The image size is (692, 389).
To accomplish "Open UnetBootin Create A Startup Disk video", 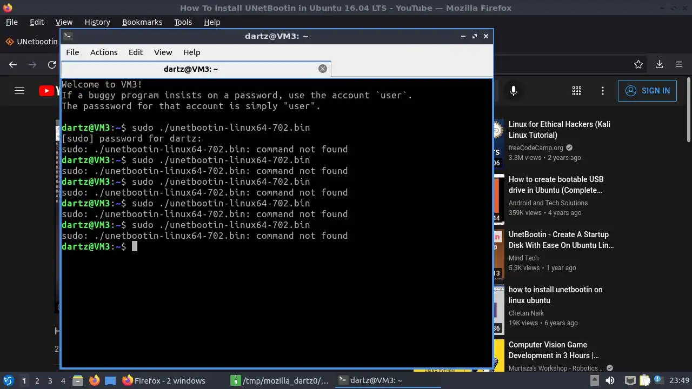I will click(561, 240).
